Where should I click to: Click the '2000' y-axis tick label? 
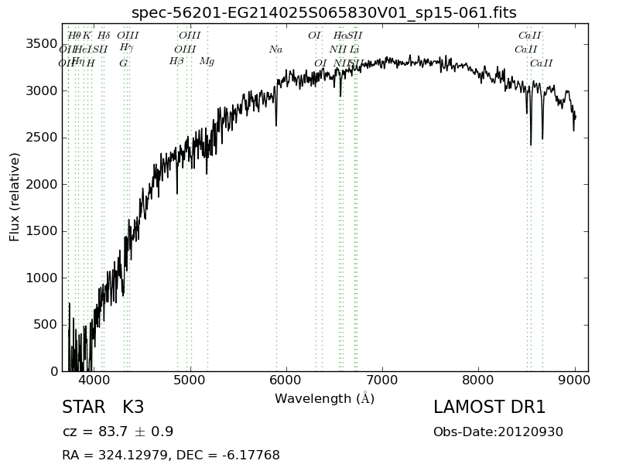(x=42, y=184)
